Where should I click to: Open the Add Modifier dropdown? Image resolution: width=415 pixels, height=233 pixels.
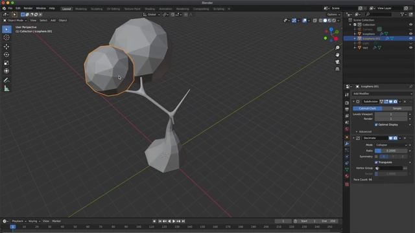[x=382, y=94]
